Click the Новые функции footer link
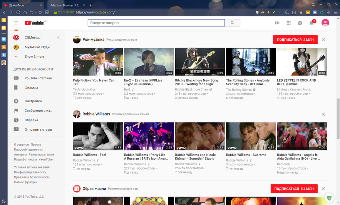Image resolution: width=340 pixels, height=205 pixels. [x=25, y=182]
